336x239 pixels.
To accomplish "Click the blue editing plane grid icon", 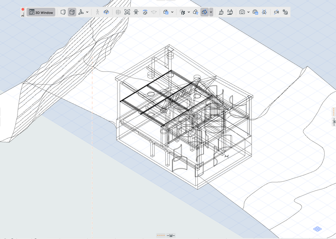I will pos(318,229).
